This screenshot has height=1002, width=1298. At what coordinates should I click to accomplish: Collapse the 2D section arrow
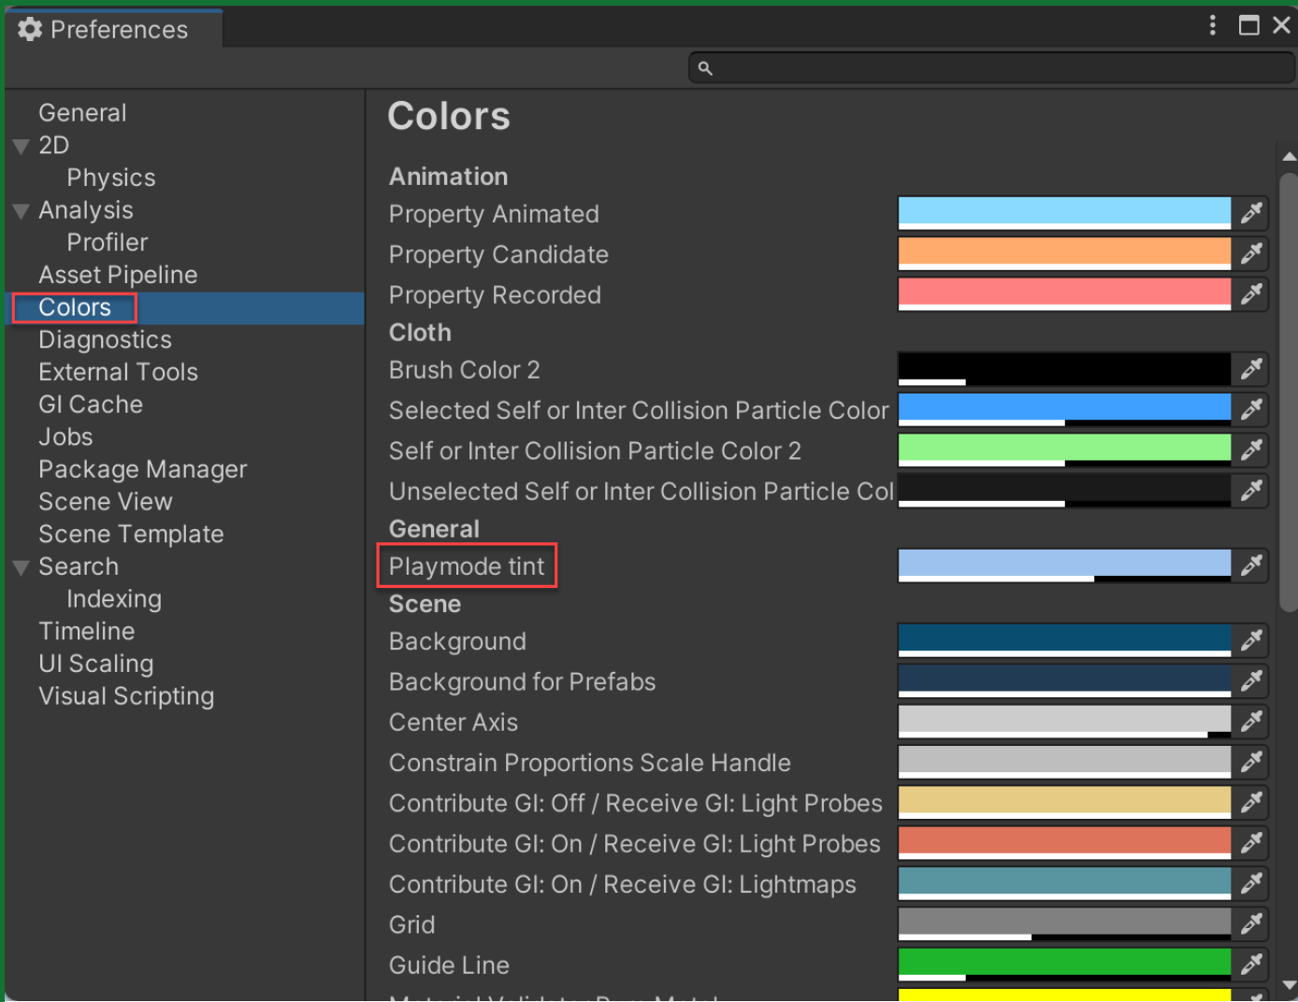click(x=22, y=147)
